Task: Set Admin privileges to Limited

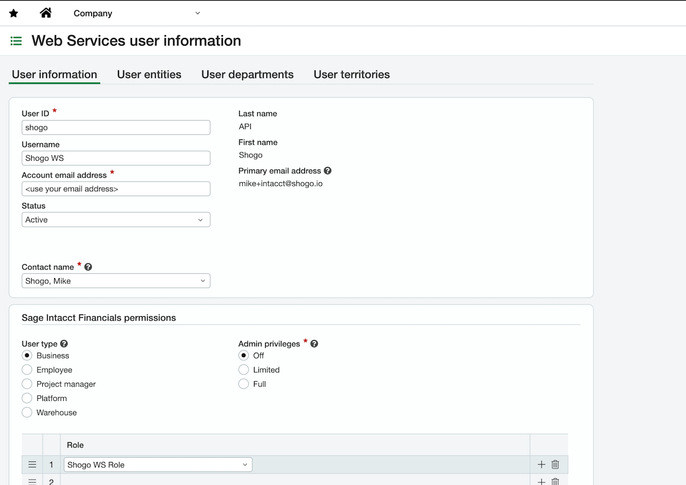Action: (x=243, y=370)
